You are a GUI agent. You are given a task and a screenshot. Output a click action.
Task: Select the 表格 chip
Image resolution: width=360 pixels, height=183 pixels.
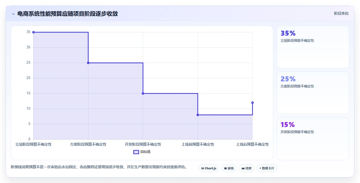(x=229, y=168)
